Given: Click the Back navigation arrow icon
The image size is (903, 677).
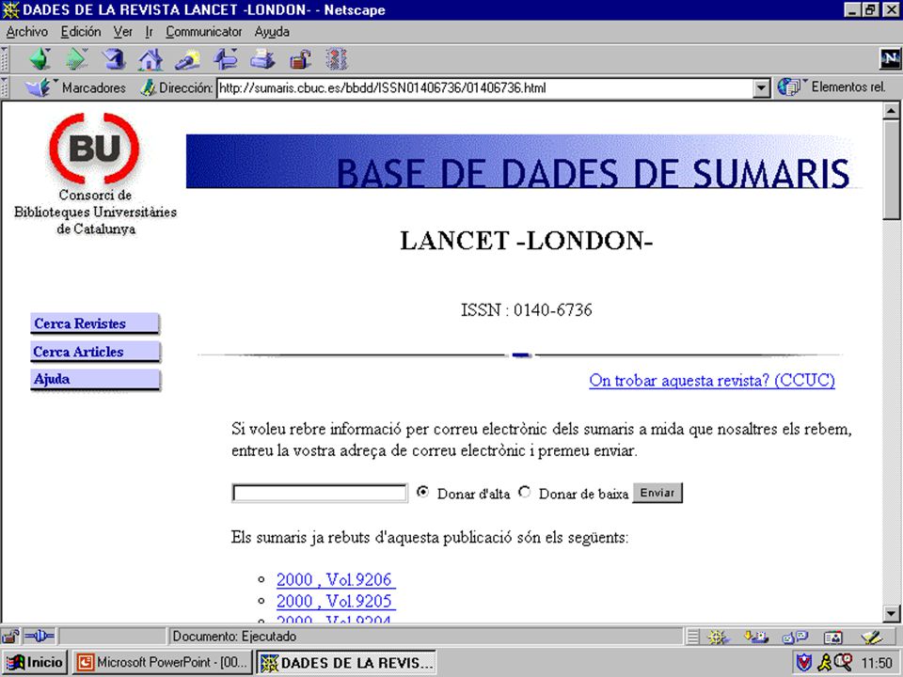Looking at the screenshot, I should pos(40,58).
